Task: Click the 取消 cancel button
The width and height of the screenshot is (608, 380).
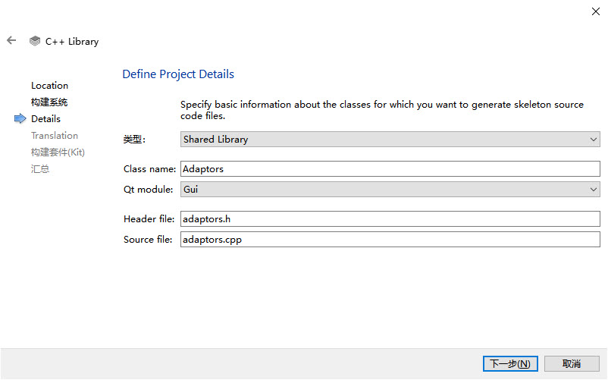Action: (x=572, y=364)
